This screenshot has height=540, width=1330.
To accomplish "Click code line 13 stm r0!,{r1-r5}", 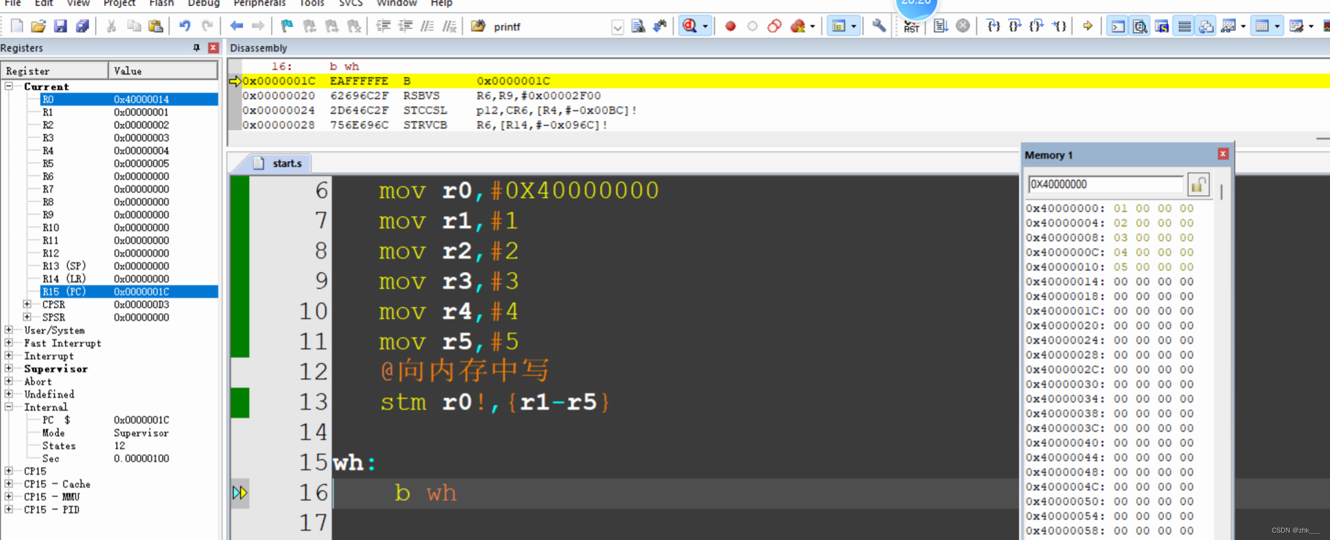I will [495, 402].
